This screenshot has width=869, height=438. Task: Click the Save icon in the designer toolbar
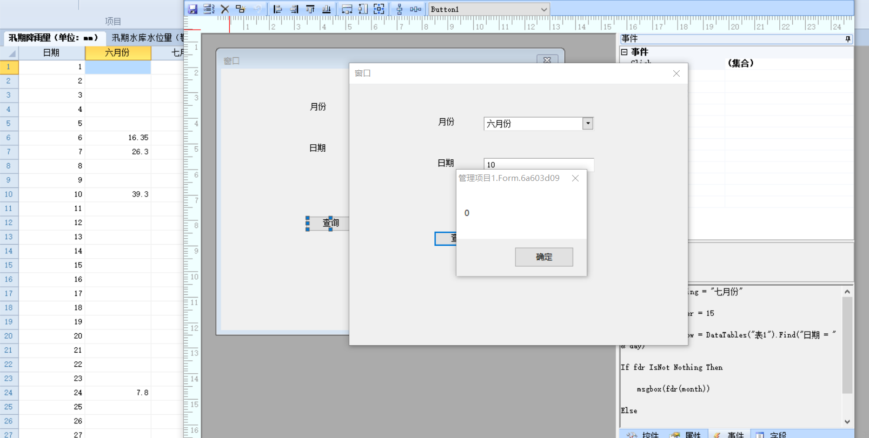click(x=193, y=9)
